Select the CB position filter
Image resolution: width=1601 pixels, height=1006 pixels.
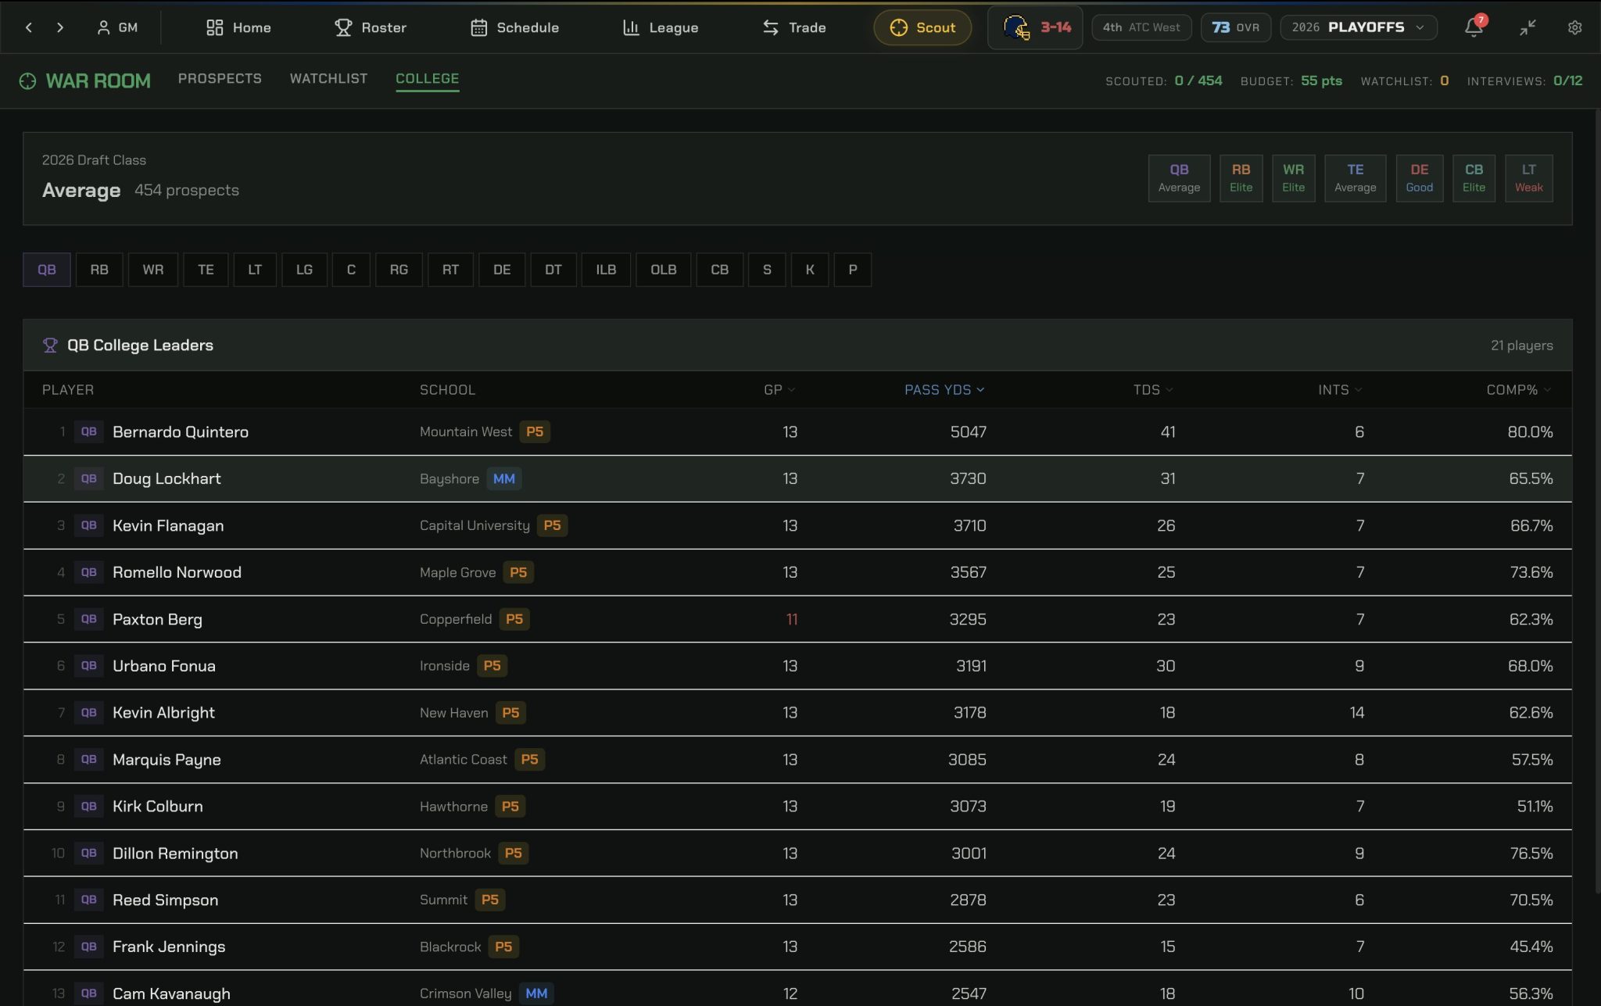click(x=719, y=270)
